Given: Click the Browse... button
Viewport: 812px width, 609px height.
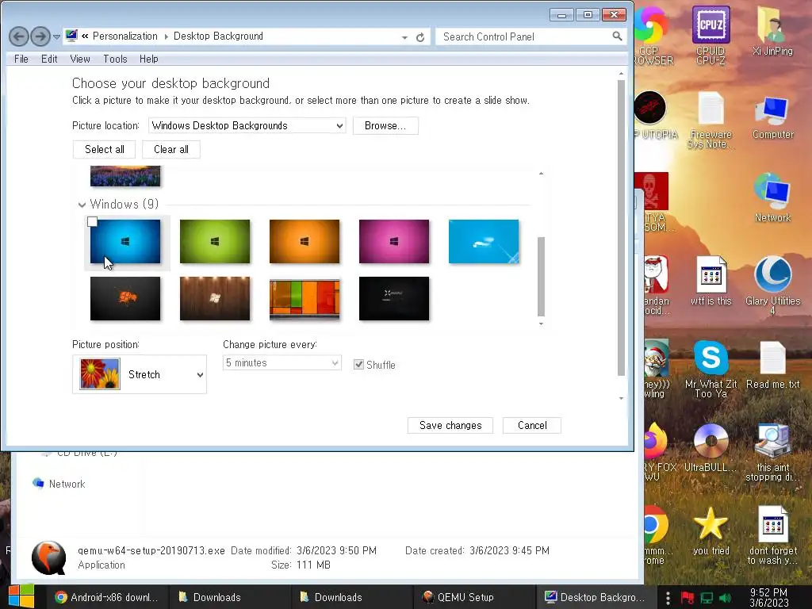Looking at the screenshot, I should coord(385,125).
